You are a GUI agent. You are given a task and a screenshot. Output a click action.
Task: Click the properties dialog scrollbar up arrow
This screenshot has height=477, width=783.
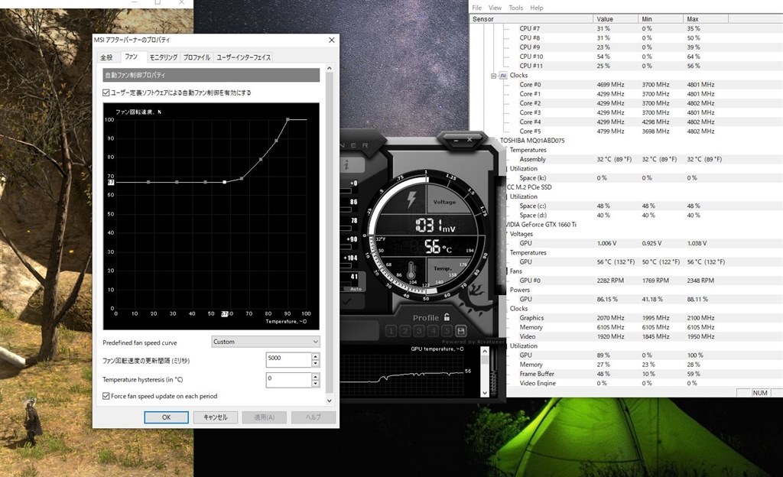pyautogui.click(x=329, y=68)
